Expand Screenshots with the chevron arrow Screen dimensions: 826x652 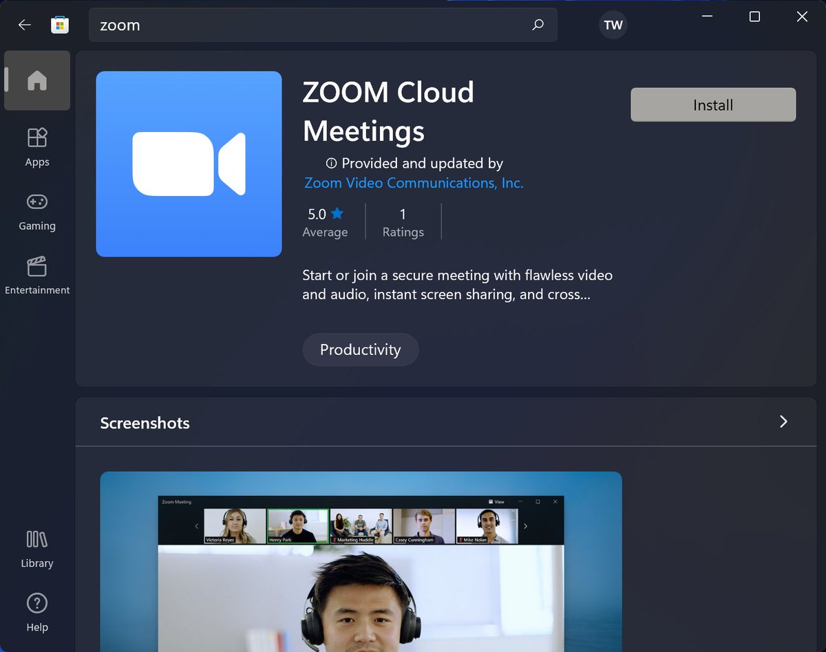pos(783,422)
